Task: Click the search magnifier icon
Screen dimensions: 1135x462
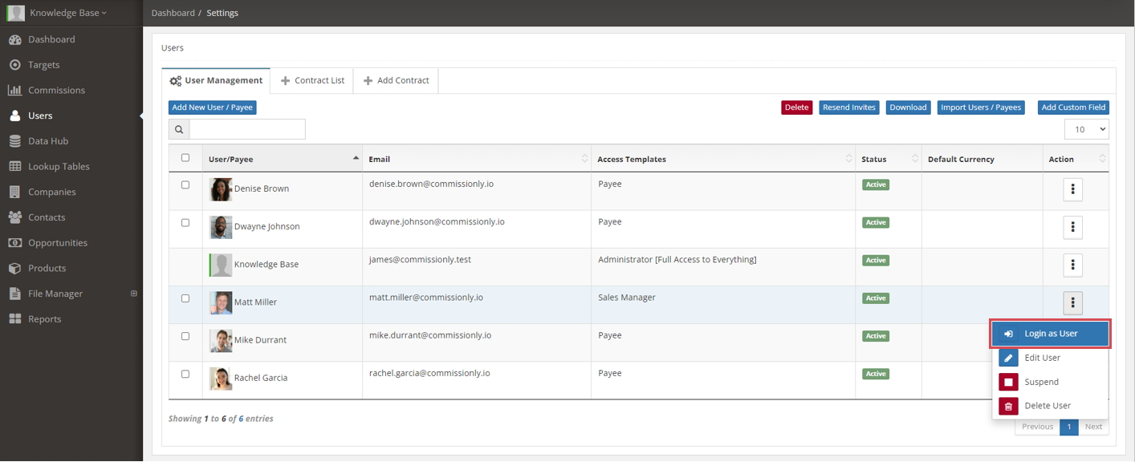Action: (x=179, y=129)
